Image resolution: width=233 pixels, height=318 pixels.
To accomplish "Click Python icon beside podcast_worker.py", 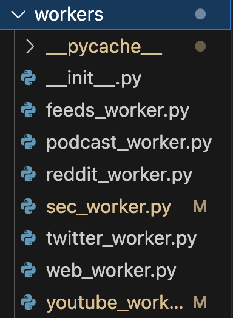I will [x=28, y=141].
